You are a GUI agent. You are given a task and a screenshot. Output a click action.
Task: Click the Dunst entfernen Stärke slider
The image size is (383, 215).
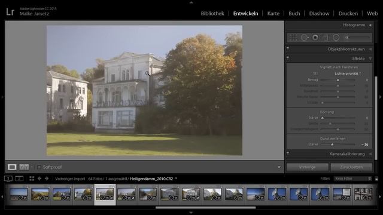(338, 145)
